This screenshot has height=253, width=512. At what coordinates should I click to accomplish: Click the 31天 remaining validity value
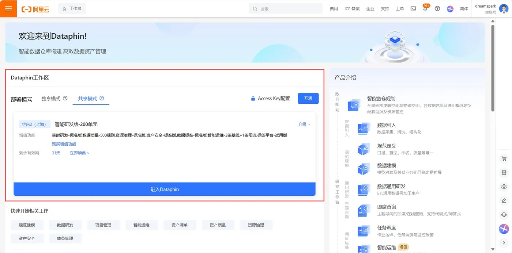click(x=56, y=153)
